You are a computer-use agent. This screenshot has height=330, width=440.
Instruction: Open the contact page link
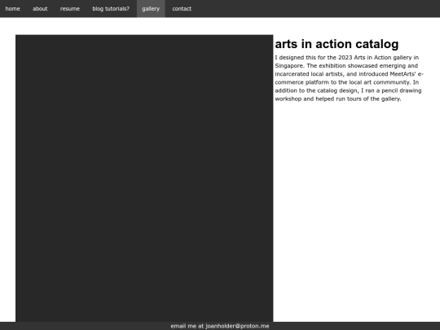pos(182,9)
